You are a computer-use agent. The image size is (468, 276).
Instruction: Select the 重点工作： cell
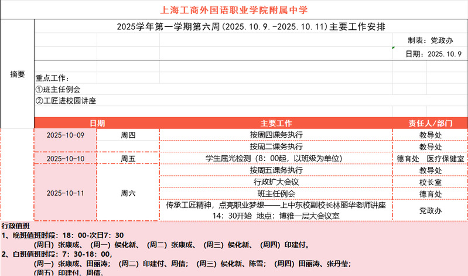tap(53, 78)
